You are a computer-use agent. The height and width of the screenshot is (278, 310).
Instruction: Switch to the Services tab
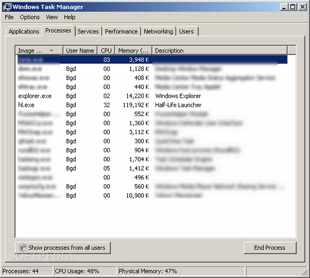88,32
